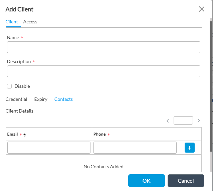213x191 pixels.
Task: Click the Name input field
Action: [x=103, y=47]
